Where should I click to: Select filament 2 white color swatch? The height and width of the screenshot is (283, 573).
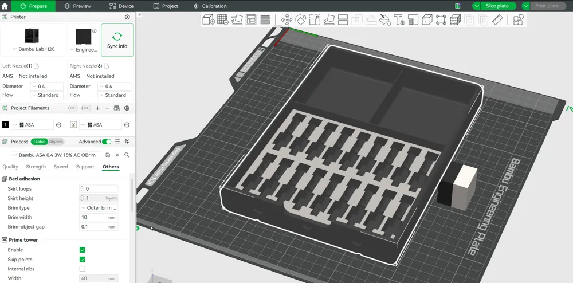[x=73, y=125]
